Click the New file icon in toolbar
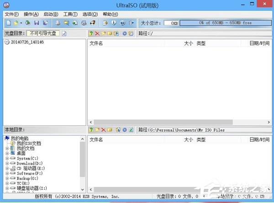This screenshot has width=274, height=203. (8, 23)
